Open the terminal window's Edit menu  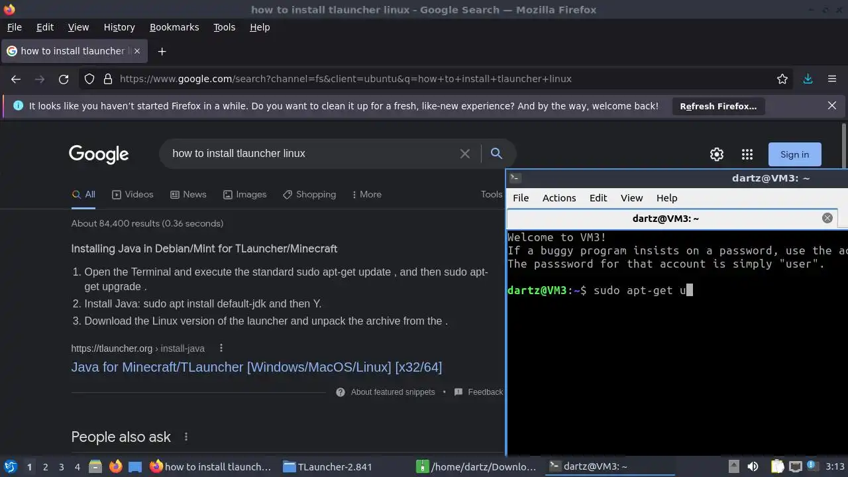[598, 198]
